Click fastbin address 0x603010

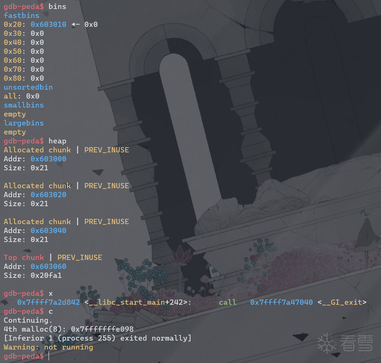48,25
